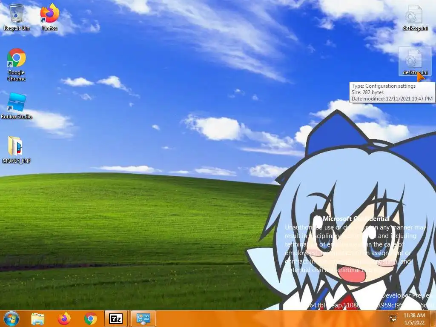
Task: Switch to the Control Panel taskbar window
Action: point(143,318)
